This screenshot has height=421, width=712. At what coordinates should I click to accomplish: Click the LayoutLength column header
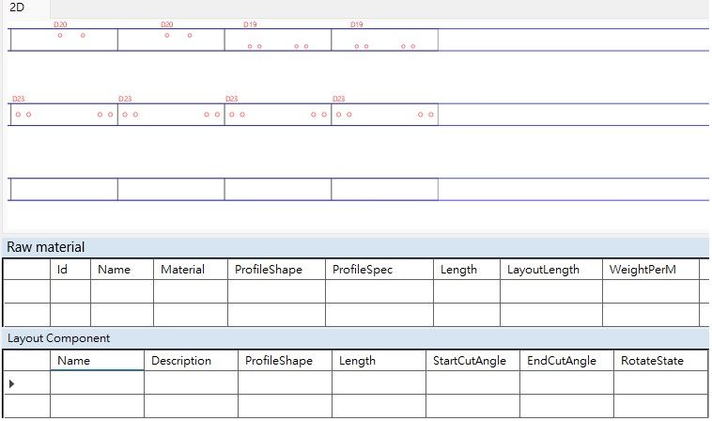[550, 270]
